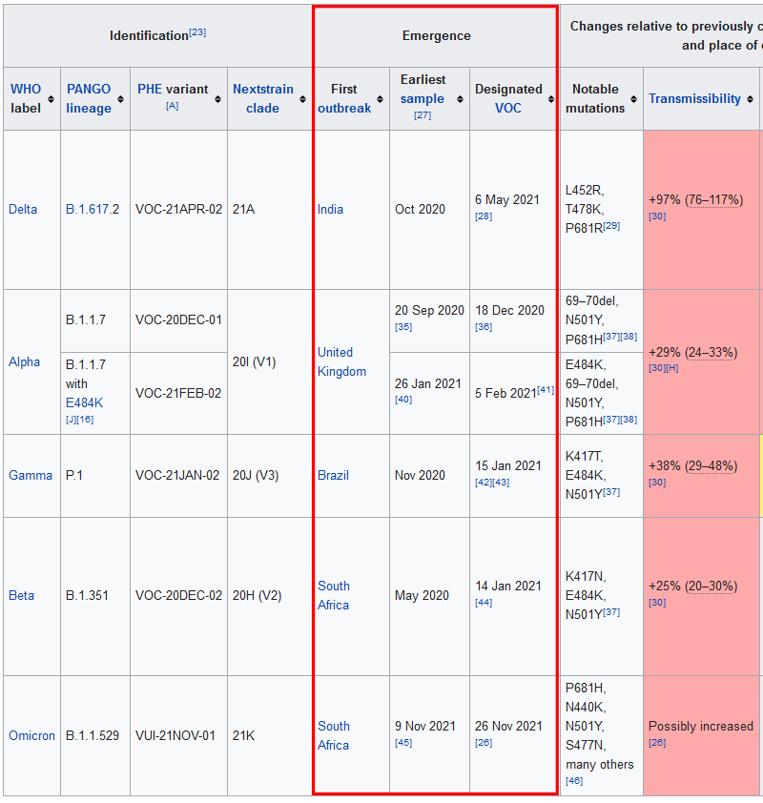Open the PANGO lineage header link
The width and height of the screenshot is (763, 803).
89,98
